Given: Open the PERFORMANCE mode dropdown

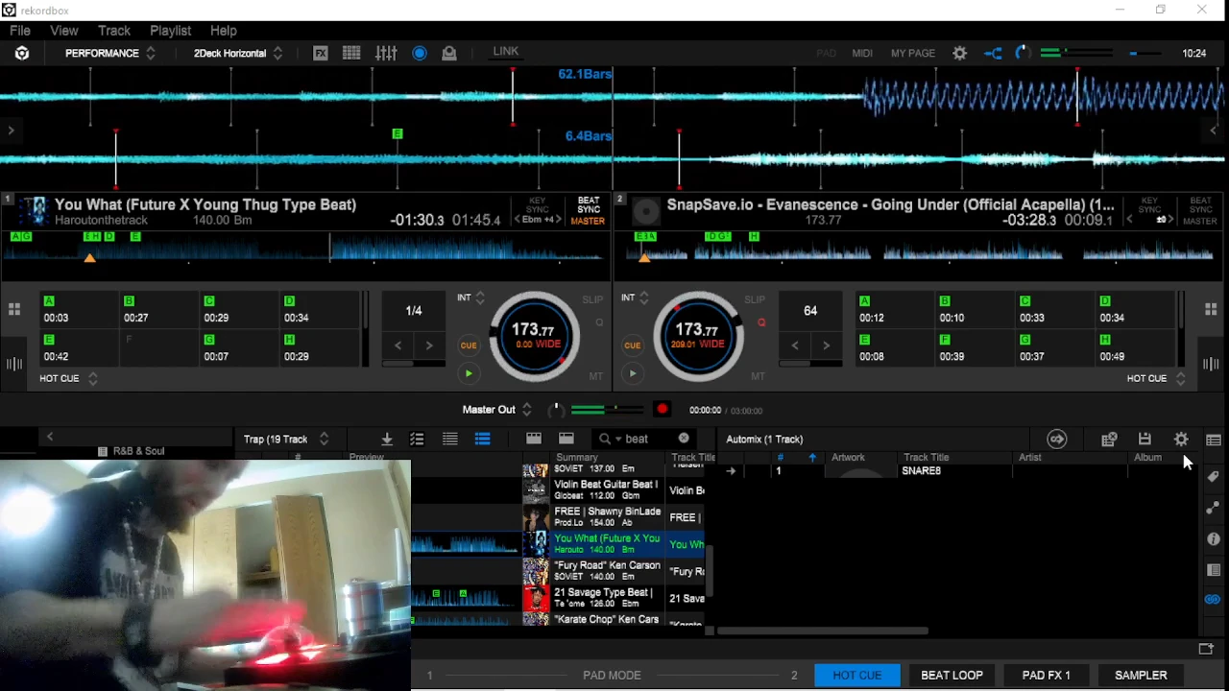Looking at the screenshot, I should [110, 54].
